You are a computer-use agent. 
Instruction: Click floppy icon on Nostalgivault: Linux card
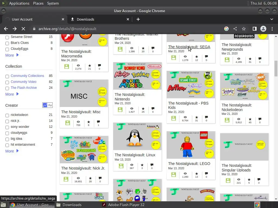[x=121, y=166]
